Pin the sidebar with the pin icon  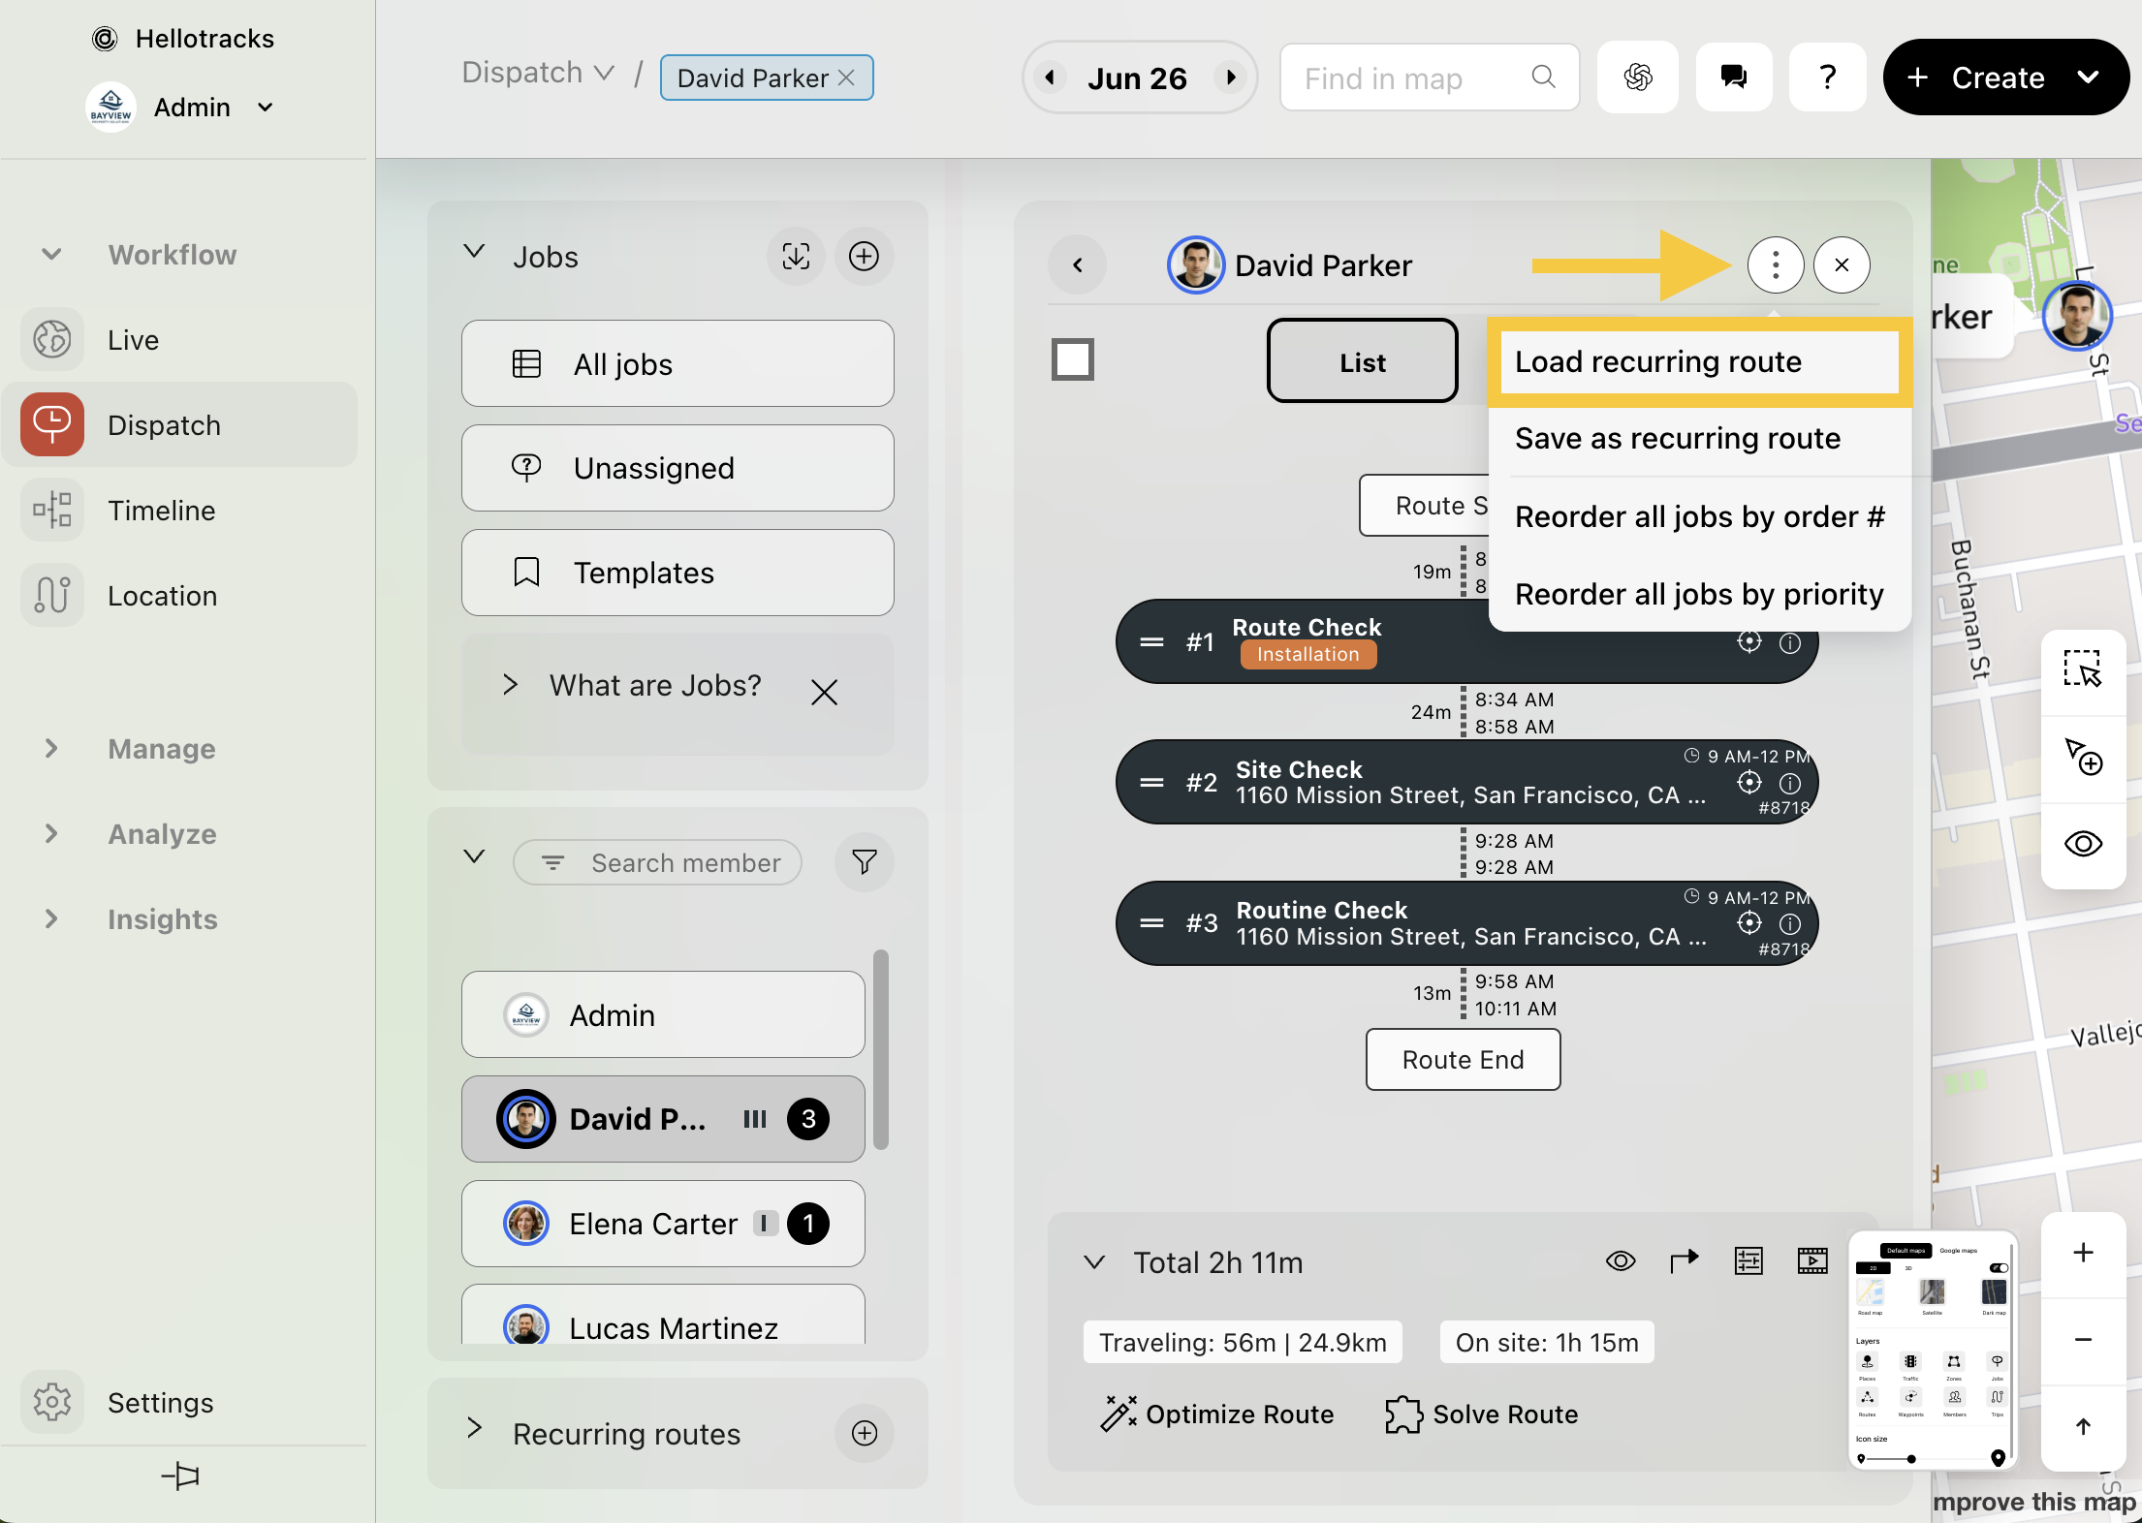[180, 1476]
